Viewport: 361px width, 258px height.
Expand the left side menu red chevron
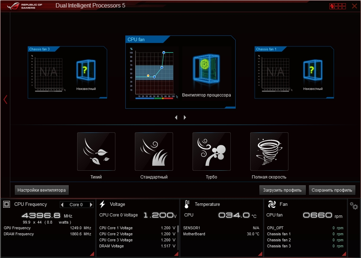[6, 99]
